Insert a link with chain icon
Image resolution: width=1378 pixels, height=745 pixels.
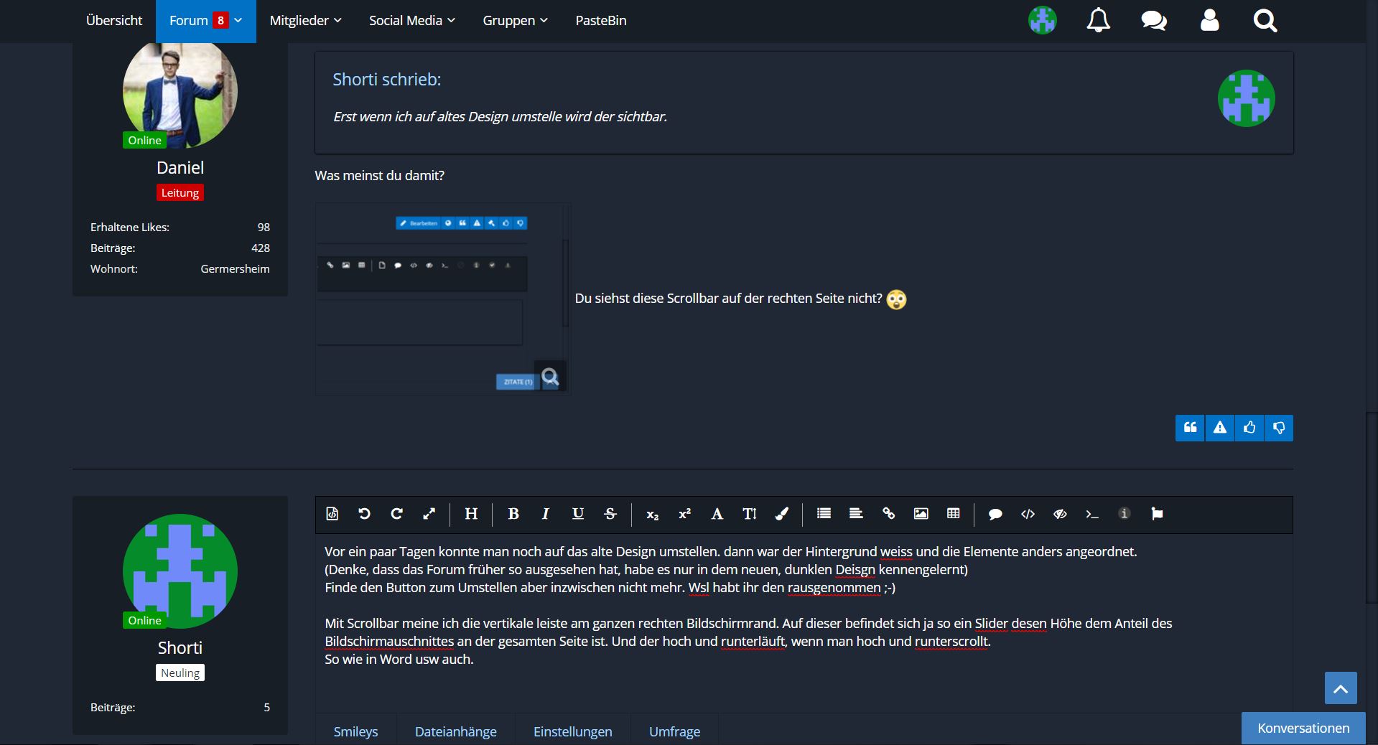(x=888, y=514)
